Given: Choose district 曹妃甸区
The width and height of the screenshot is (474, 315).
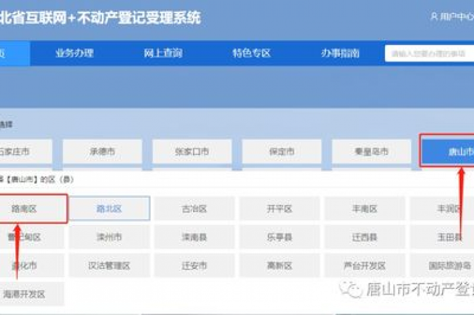Looking at the screenshot, I should [32, 237].
